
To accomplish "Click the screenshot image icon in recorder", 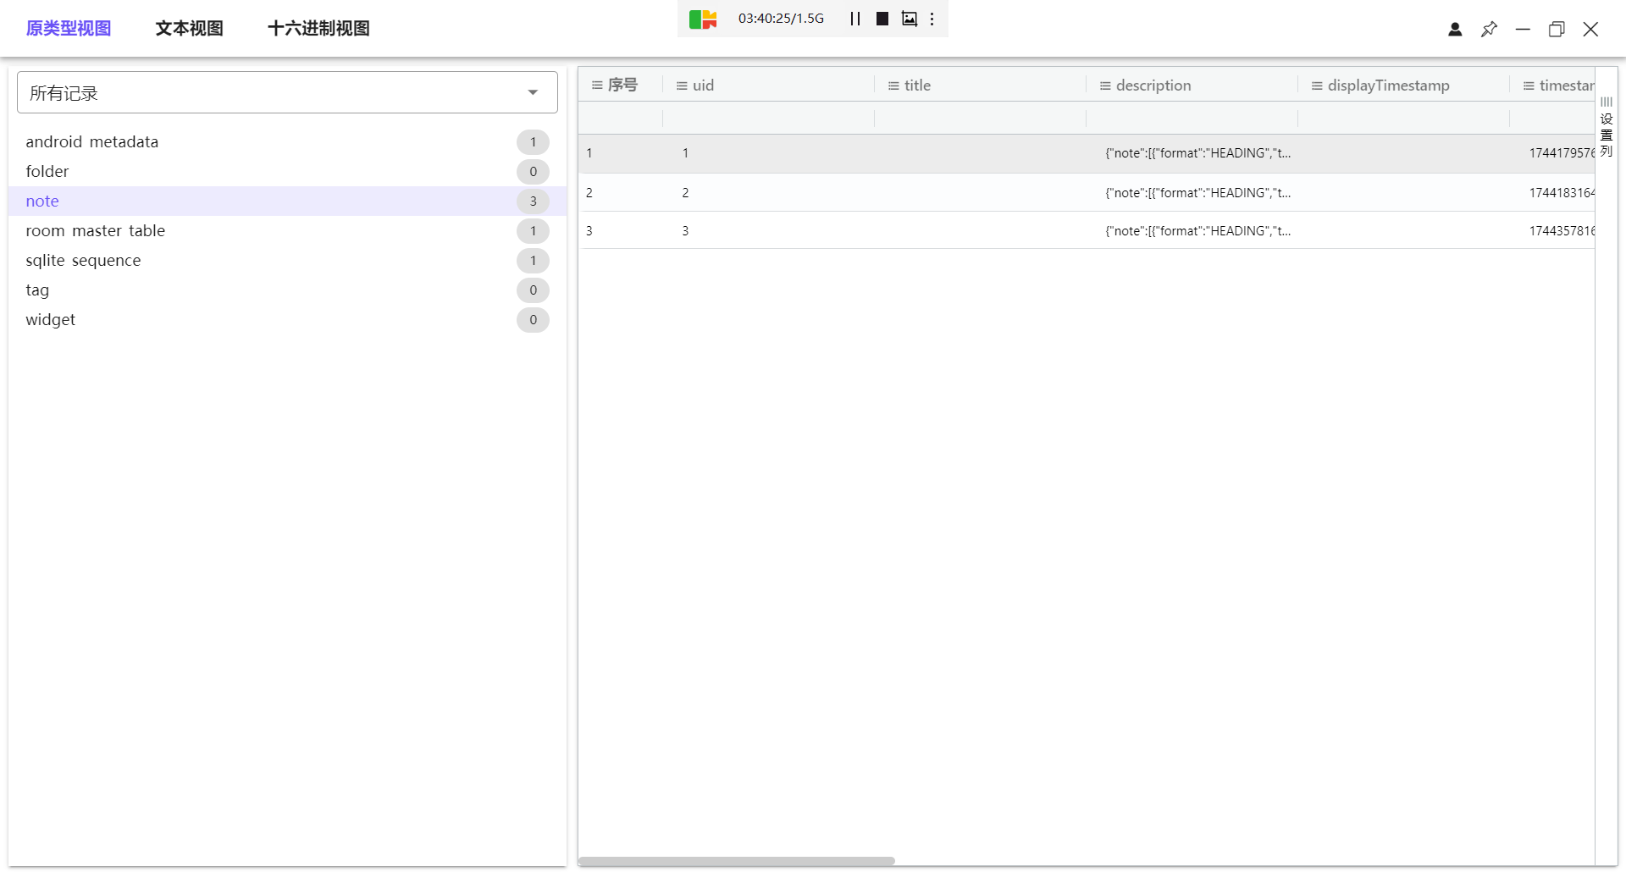I will [909, 19].
